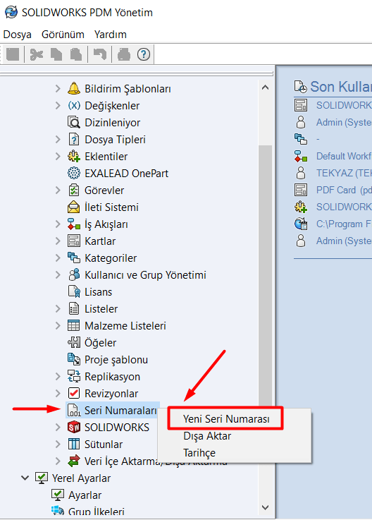Click the Paste toolbar icon

[76, 54]
